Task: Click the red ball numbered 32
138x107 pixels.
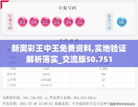Action: [x=80, y=22]
